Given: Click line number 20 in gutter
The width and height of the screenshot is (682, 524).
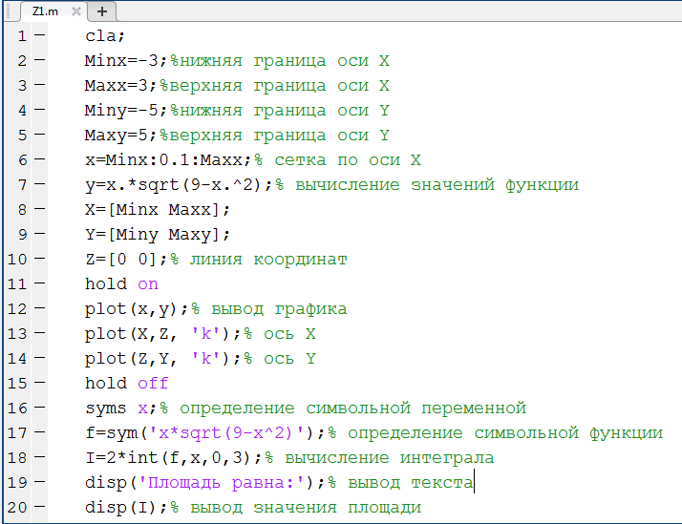Looking at the screenshot, I should click(17, 507).
